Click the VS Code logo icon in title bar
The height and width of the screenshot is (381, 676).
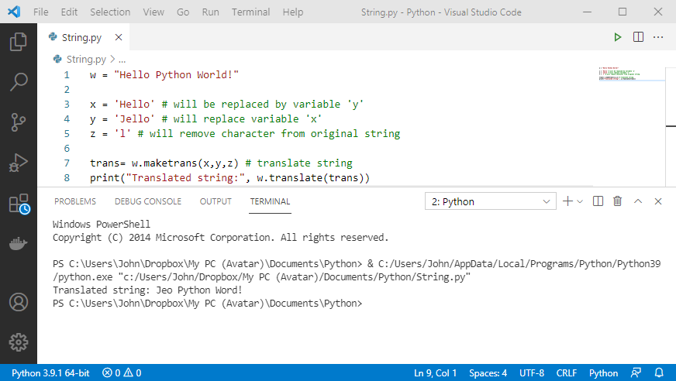(x=14, y=12)
